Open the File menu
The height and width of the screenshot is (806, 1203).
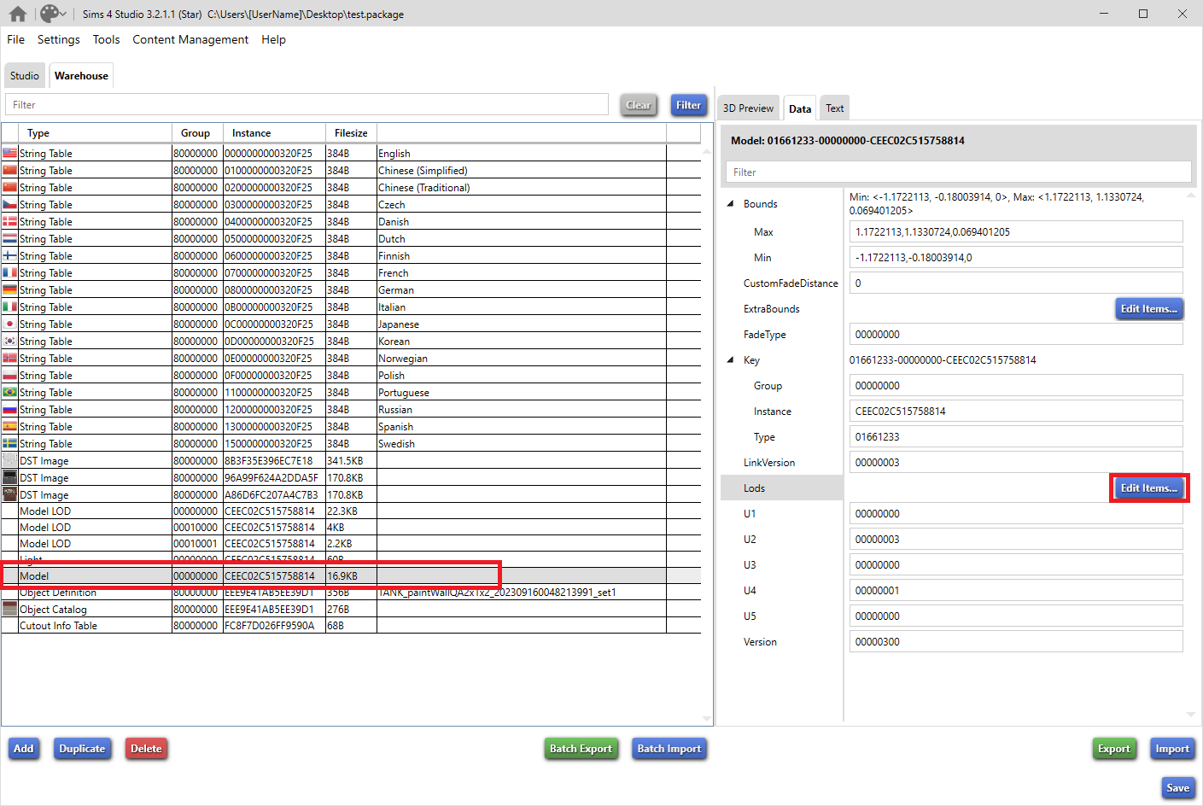16,39
